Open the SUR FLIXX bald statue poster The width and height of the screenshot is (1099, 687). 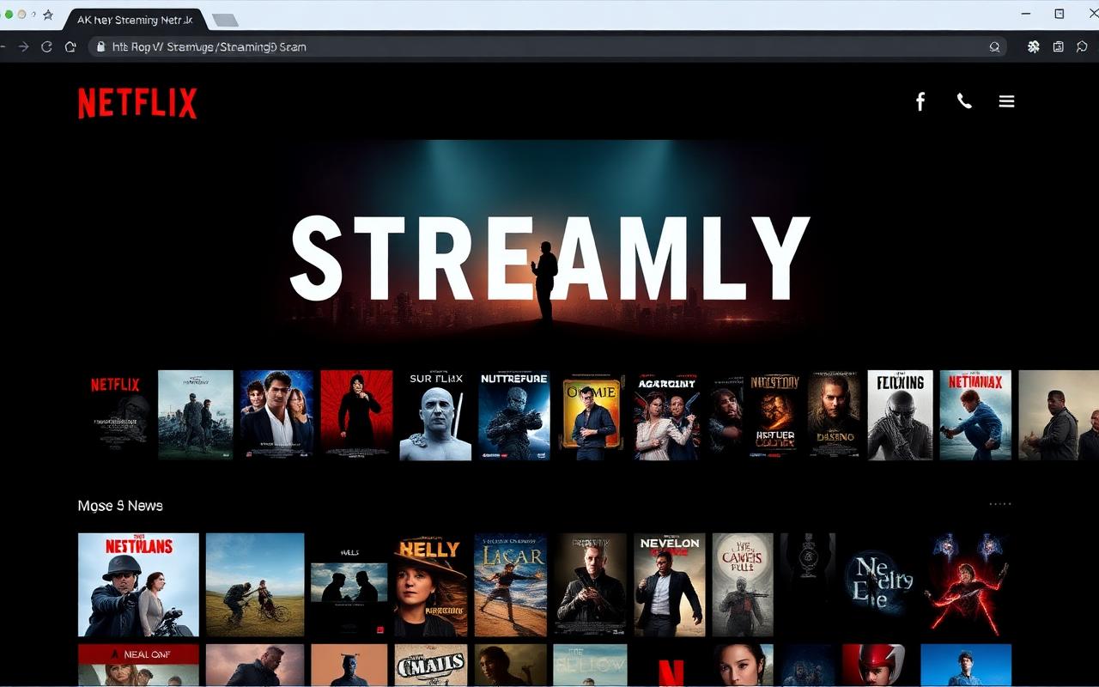[435, 416]
